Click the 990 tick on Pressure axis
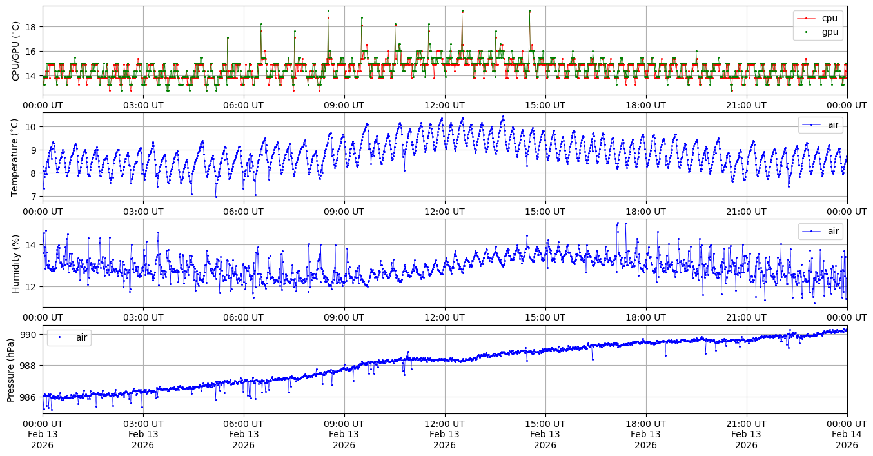The image size is (873, 456). point(30,334)
